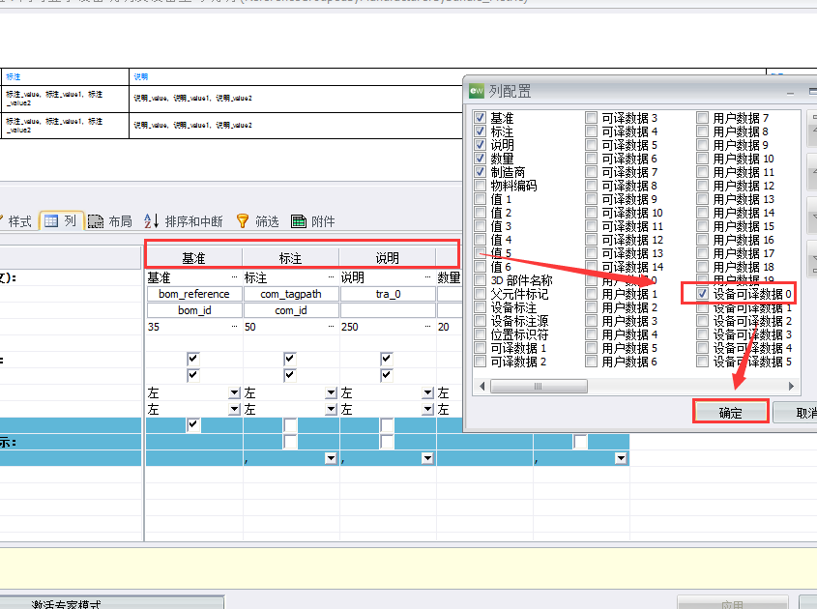Click the 列配置 dialog app icon

477,91
